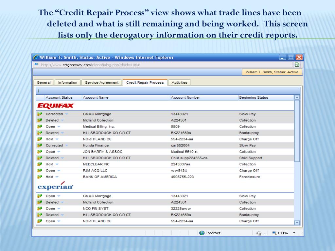Open status dropdown for NCO FIN SYST
The image size is (335, 251).
[x=59, y=209]
